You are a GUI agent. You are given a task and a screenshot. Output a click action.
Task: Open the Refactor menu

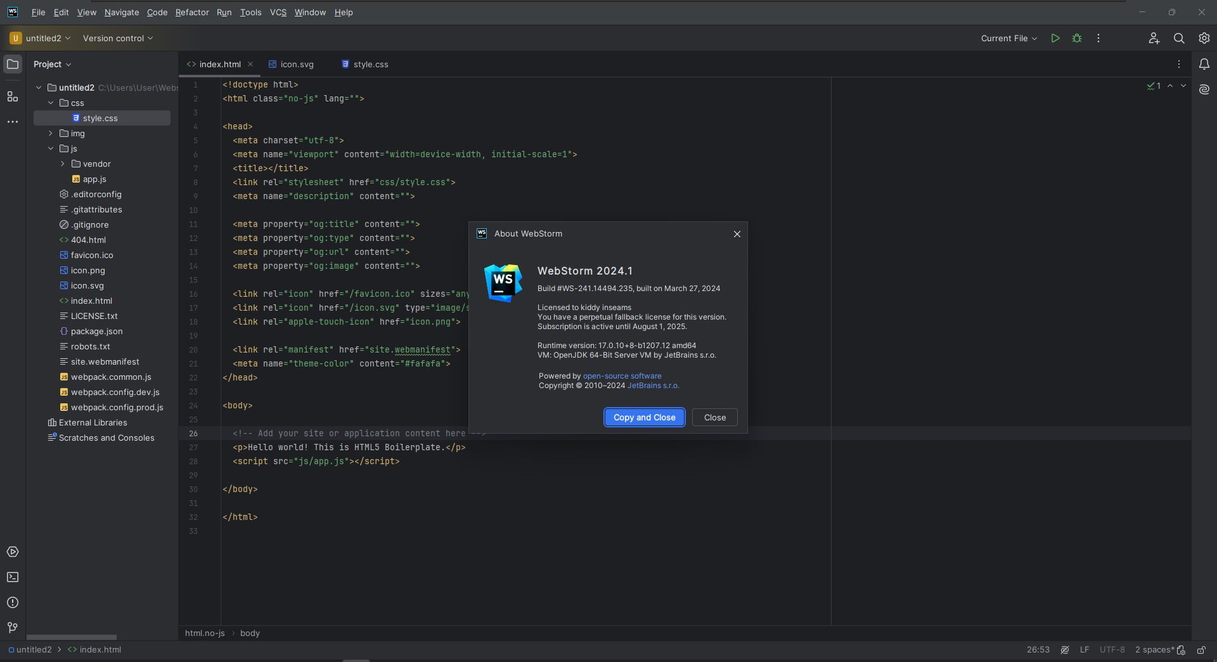[x=192, y=12]
